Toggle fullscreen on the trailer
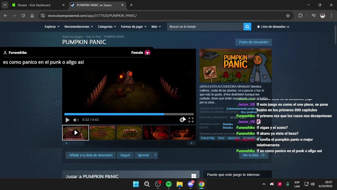This screenshot has width=337, height=190. coord(191,120)
